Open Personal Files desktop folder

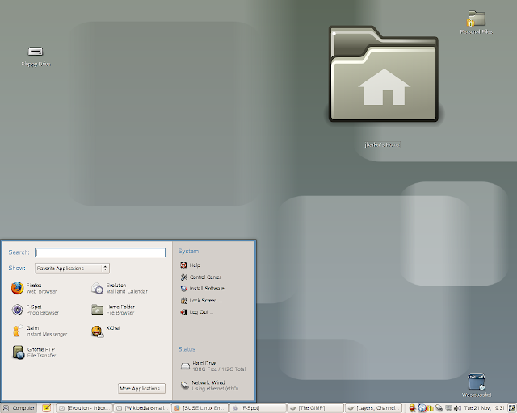pos(477,23)
